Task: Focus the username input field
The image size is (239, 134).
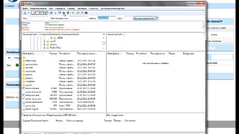Action: [x=78, y=18]
